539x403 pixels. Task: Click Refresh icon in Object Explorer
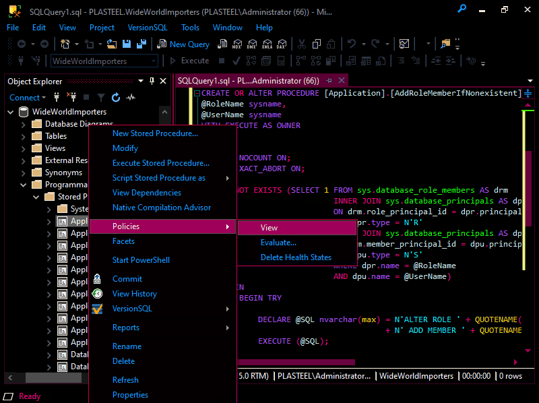(116, 98)
